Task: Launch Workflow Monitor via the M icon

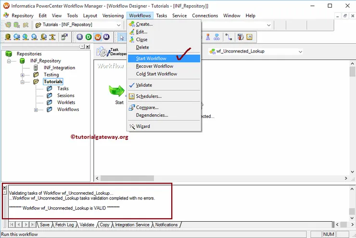Action: coord(106,37)
